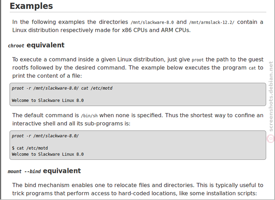Click the inline proot code word
The height and width of the screenshot is (200, 275).
198,60
